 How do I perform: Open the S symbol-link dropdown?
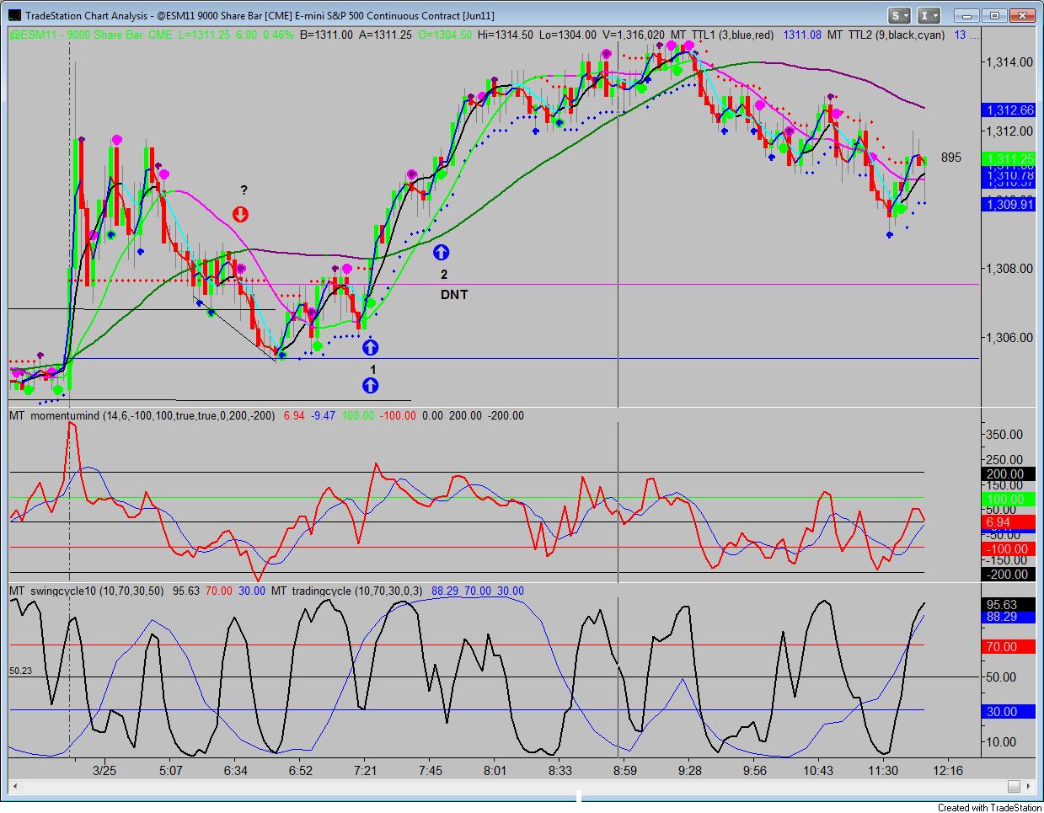900,15
